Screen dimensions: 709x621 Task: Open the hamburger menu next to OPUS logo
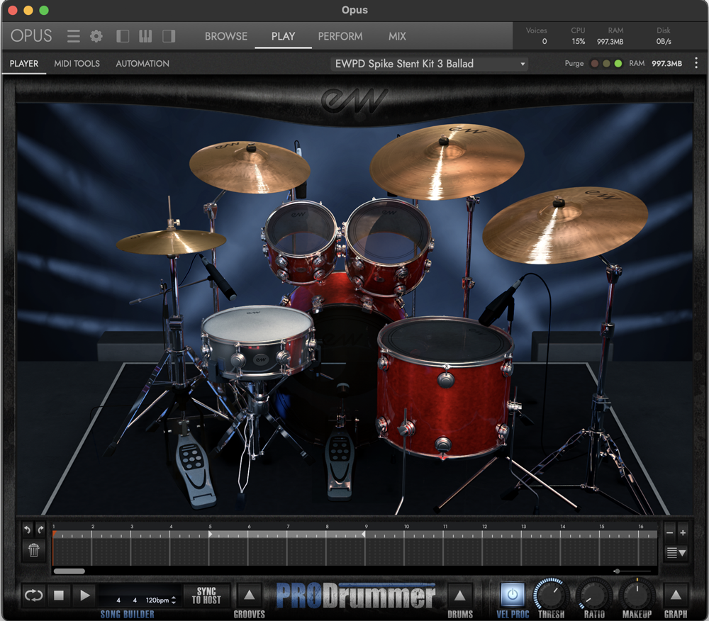[x=74, y=36]
